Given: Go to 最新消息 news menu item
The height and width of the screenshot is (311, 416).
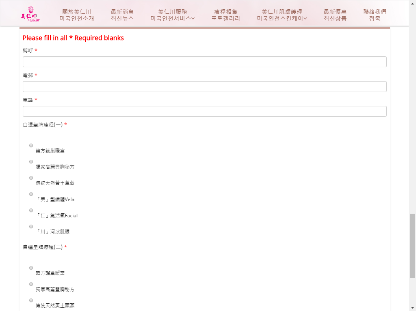Looking at the screenshot, I should point(122,15).
